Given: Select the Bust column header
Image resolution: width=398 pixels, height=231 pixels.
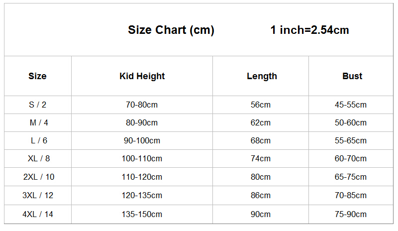Looking at the screenshot, I should pos(352,76).
